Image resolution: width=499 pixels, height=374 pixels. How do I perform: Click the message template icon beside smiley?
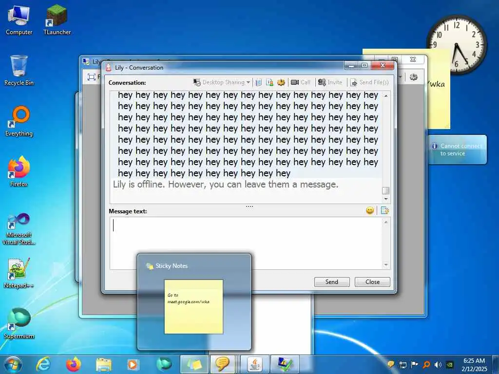tap(384, 210)
